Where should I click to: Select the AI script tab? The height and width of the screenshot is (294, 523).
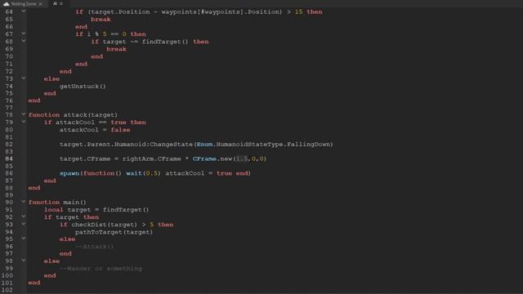click(x=55, y=3)
